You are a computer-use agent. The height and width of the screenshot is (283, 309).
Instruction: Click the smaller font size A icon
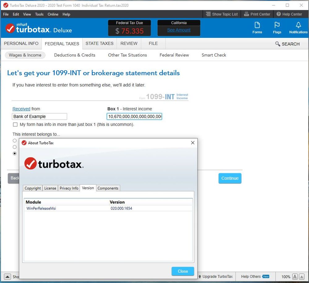(x=302, y=276)
